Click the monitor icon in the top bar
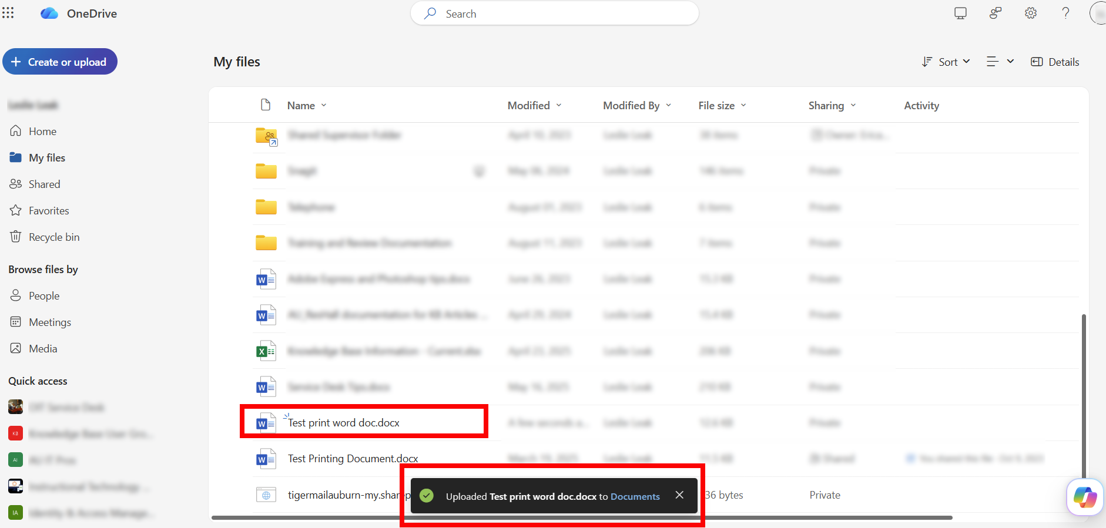Viewport: 1106px width, 528px height. (960, 13)
